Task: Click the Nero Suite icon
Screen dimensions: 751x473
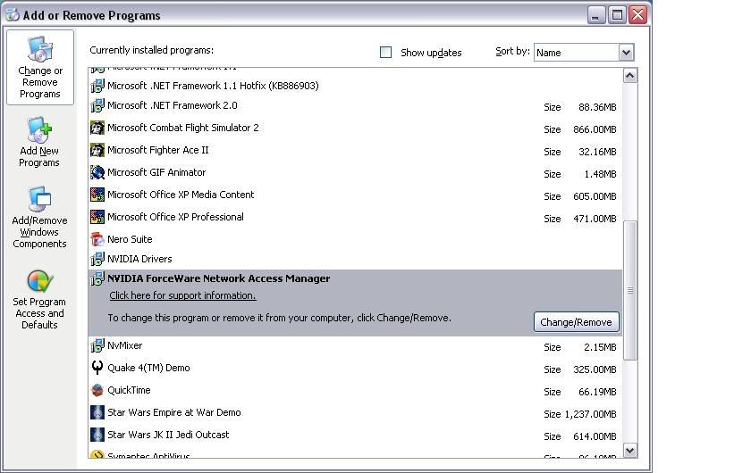Action: click(97, 239)
